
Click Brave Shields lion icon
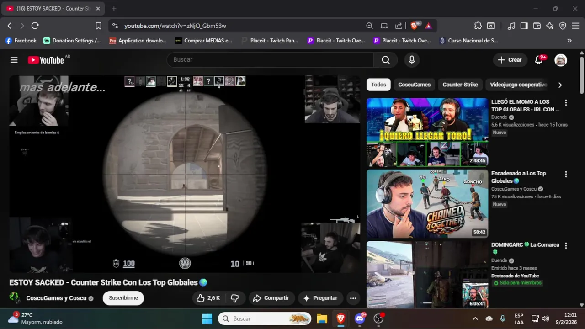[414, 26]
